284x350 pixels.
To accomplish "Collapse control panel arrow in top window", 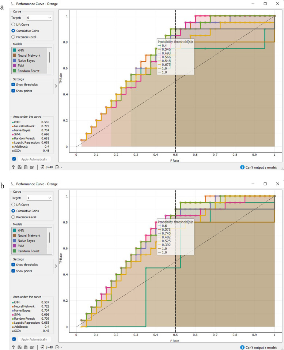I will click(x=56, y=86).
